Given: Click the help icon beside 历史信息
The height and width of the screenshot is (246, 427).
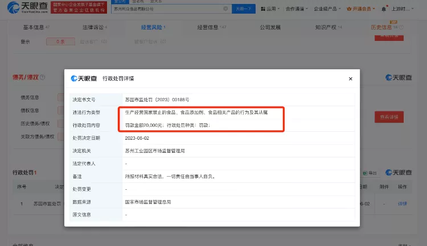Looking at the screenshot, I should tap(401, 27).
